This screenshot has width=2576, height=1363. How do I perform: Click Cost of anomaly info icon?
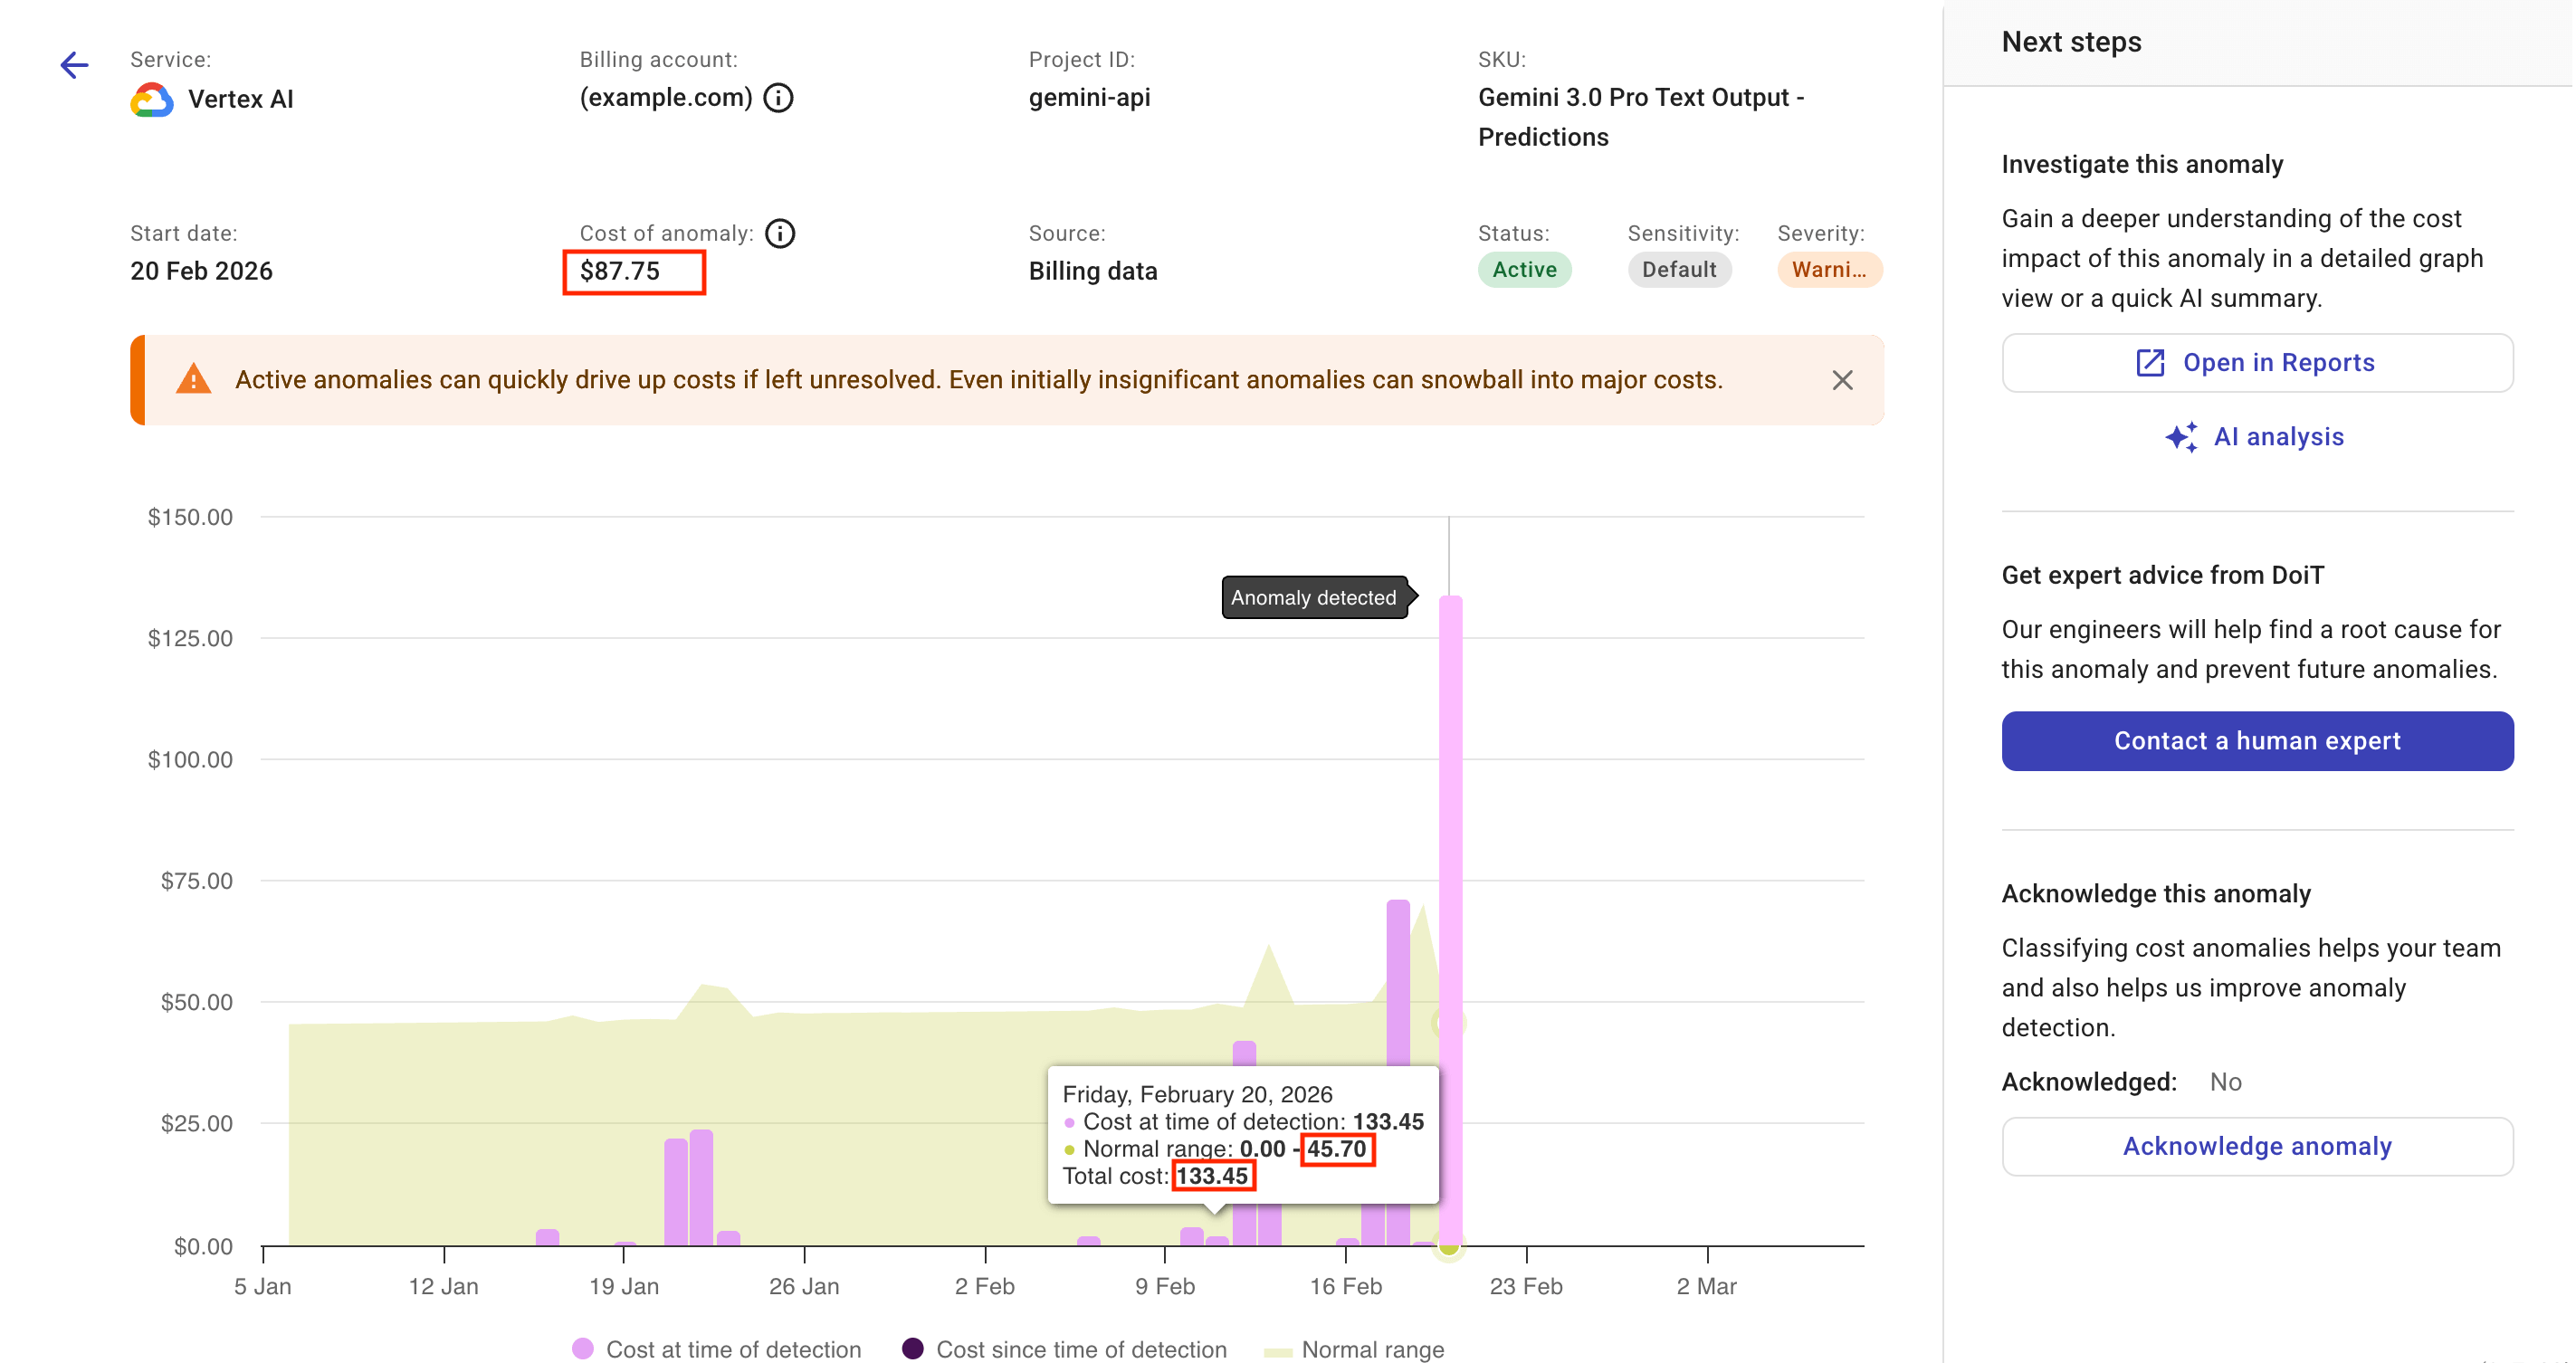tap(780, 233)
